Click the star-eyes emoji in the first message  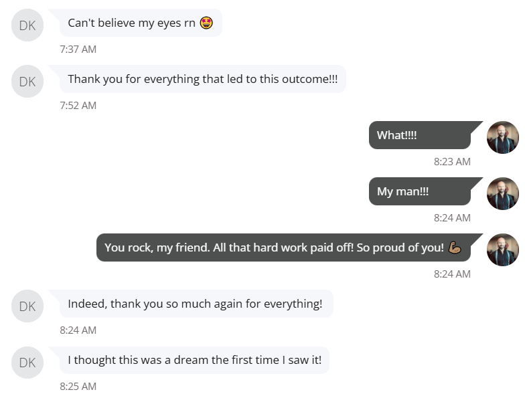[x=206, y=23]
